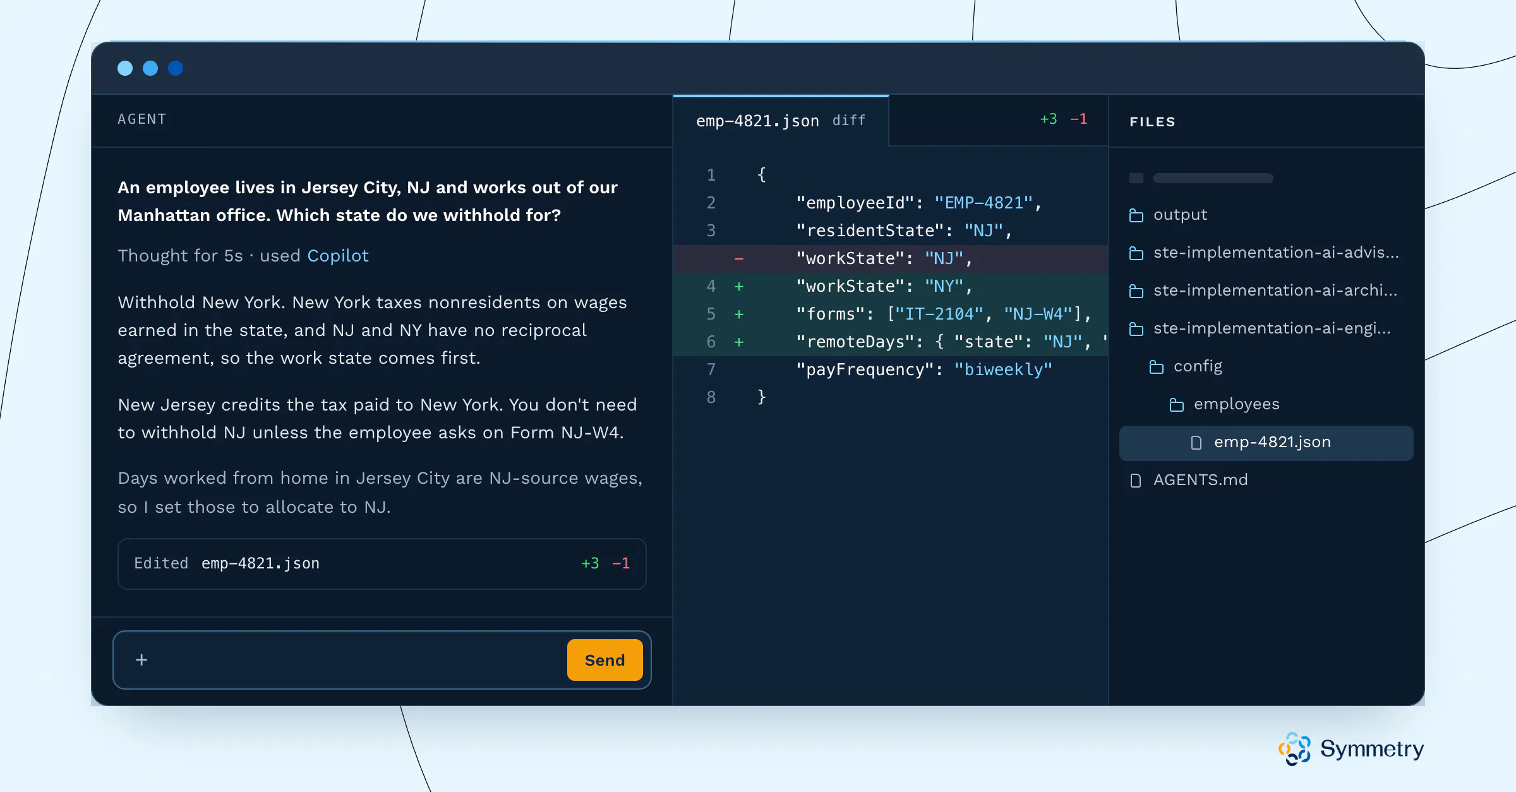
Task: Click file icon beside emp-4821.json in tree
Action: [x=1196, y=443]
